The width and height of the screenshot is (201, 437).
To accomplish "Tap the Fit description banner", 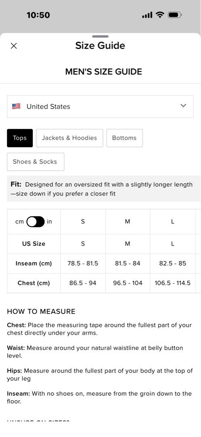I will pyautogui.click(x=104, y=189).
